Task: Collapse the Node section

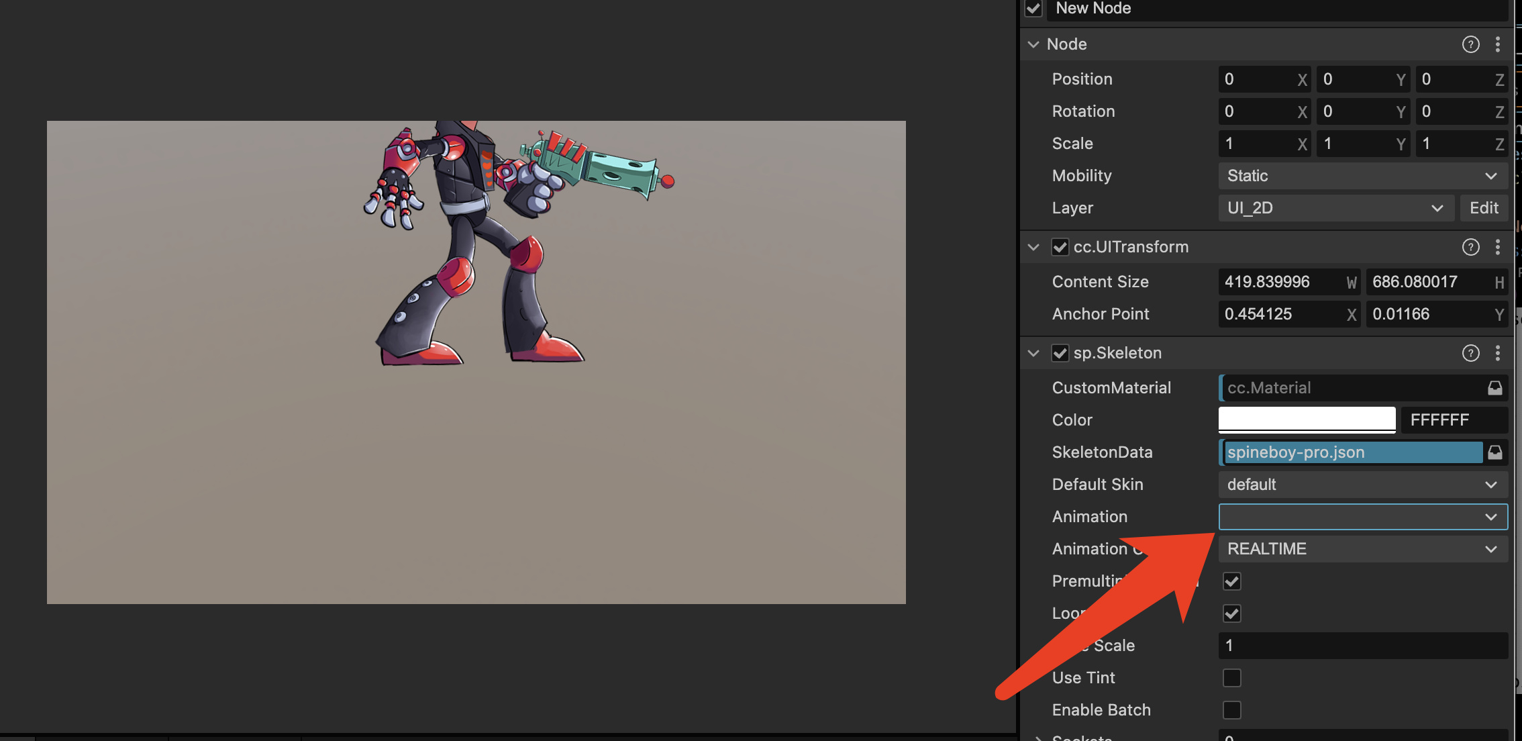Action: (x=1033, y=44)
